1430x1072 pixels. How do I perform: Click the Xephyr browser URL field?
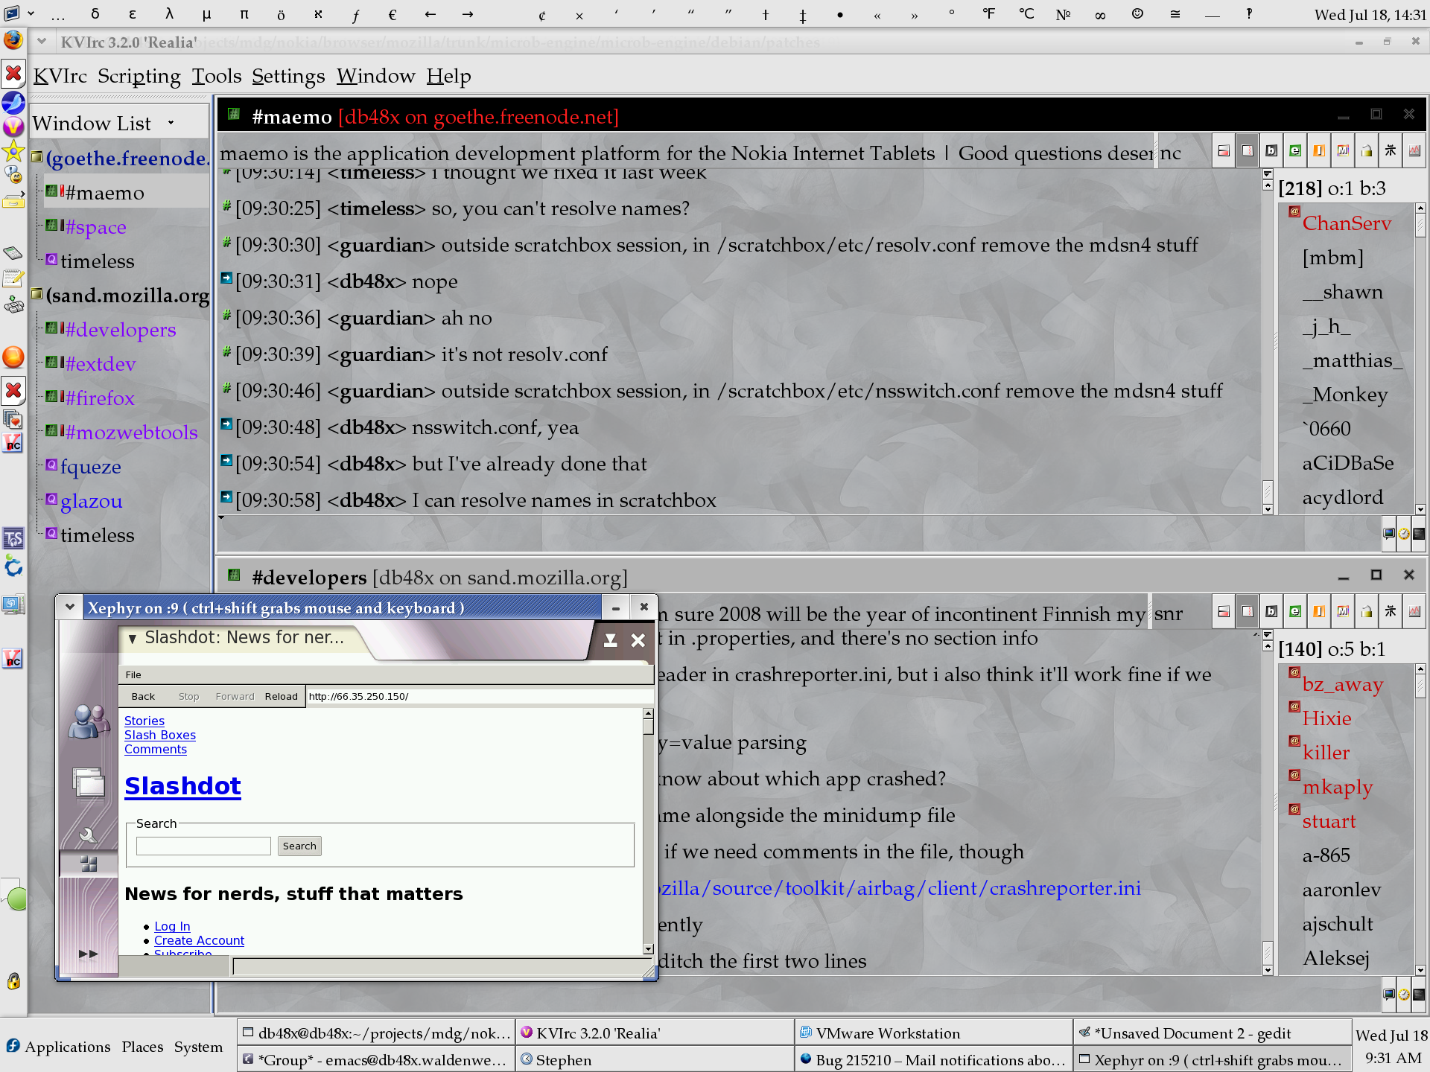(480, 696)
